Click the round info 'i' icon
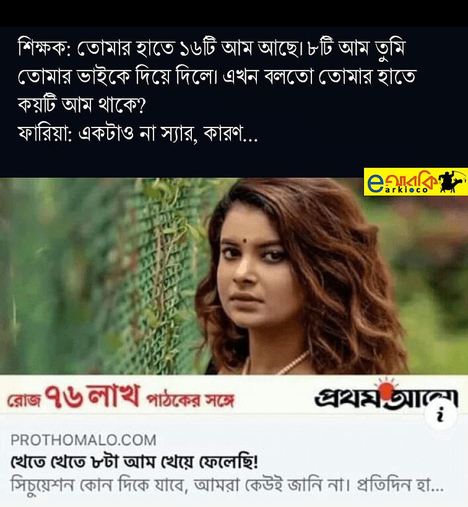 pos(440,415)
